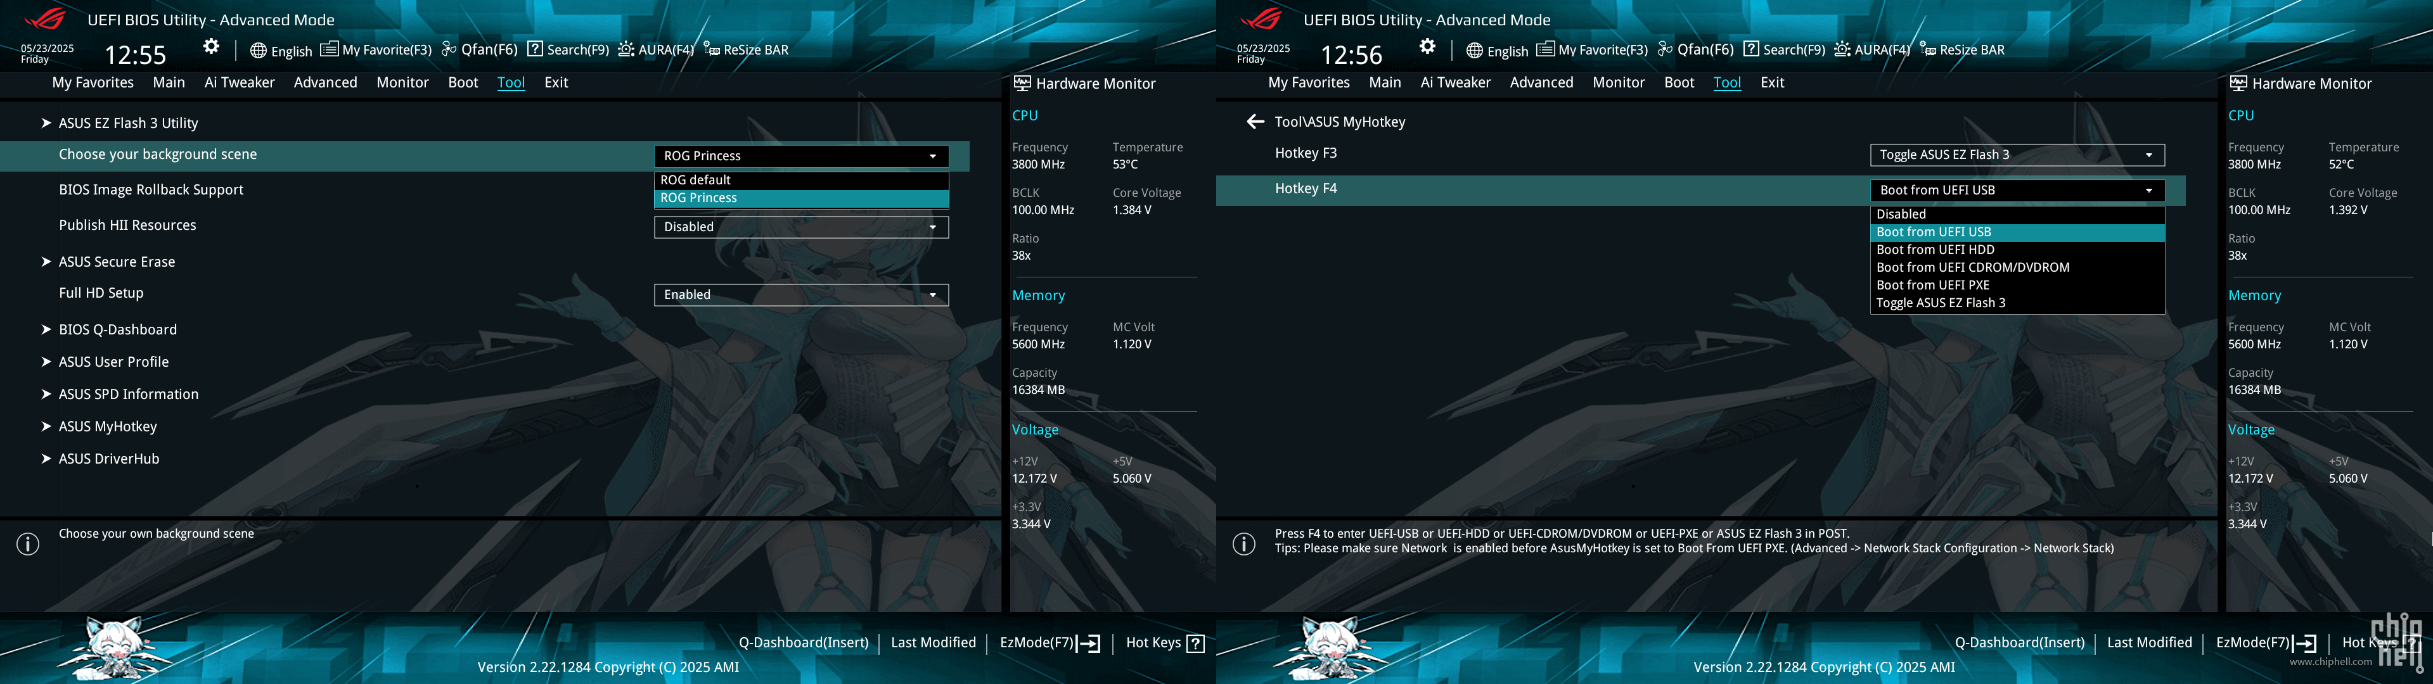Open Publish HII Resources Disabled dropdown
Viewport: 2433px width, 684px height.
click(801, 227)
